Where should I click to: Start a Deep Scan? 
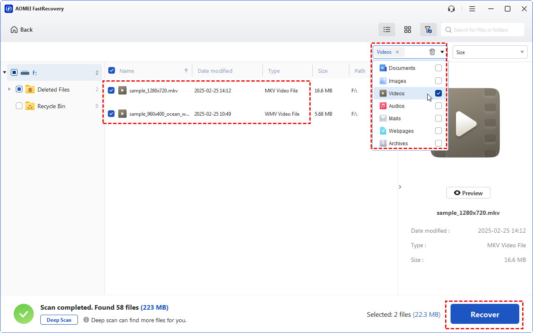(59, 320)
